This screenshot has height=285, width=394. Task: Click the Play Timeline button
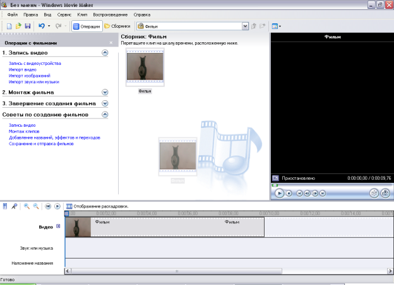(x=57, y=206)
